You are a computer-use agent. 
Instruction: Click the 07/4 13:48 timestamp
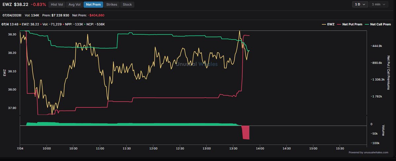[9, 24]
